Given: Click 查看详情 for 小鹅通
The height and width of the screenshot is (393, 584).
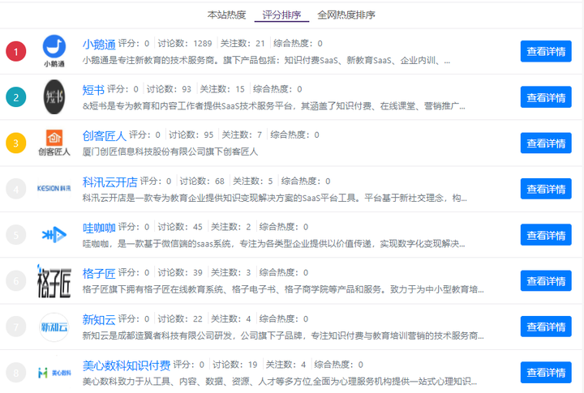Looking at the screenshot, I should click(x=546, y=51).
